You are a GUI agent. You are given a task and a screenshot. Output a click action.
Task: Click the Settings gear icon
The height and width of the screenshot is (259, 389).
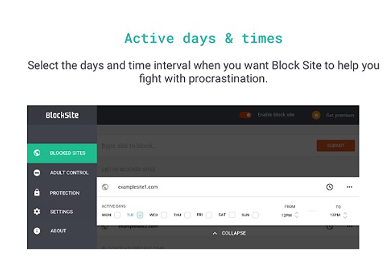click(x=37, y=212)
